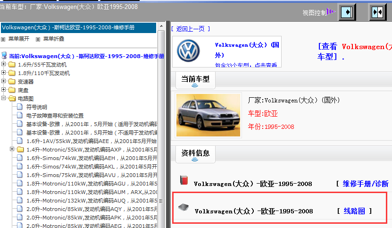The width and height of the screenshot is (392, 228).
Task: Click folder icon of 底盘
Action: pos(12,90)
